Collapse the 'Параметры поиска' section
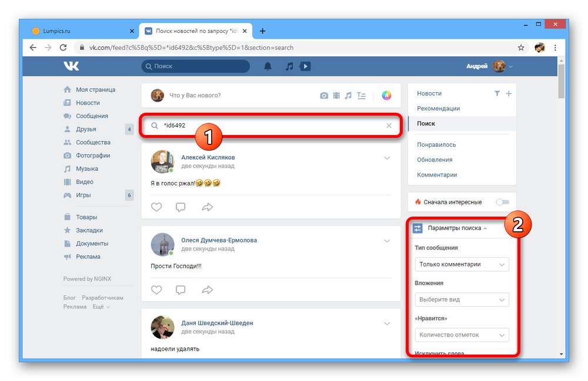 (x=457, y=228)
